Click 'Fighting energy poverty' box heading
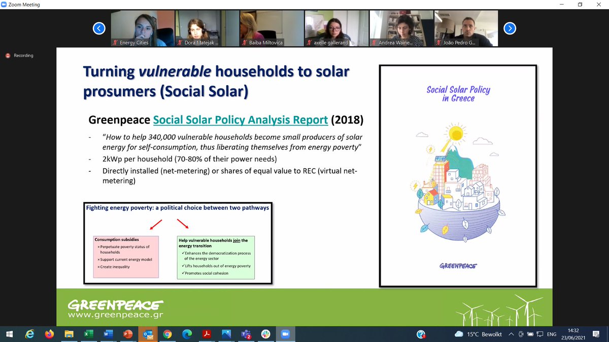 177,208
